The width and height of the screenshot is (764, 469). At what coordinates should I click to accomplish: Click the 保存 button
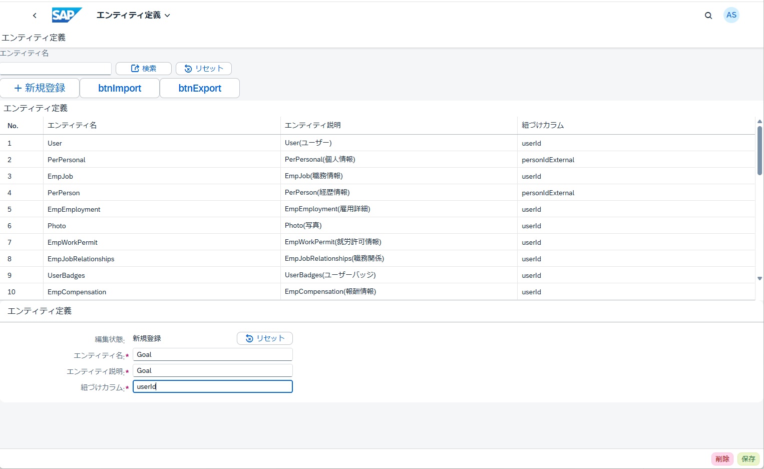[x=748, y=458]
